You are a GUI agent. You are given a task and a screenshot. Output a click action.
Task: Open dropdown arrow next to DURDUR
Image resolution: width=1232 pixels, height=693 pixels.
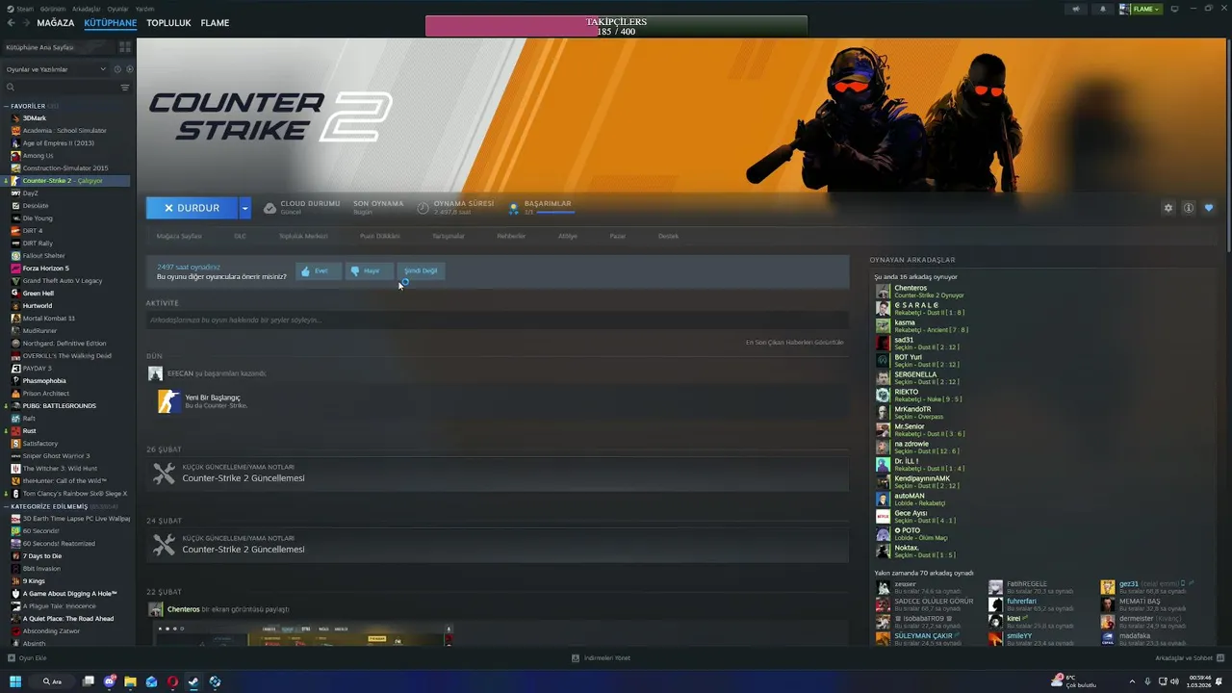[x=244, y=208]
